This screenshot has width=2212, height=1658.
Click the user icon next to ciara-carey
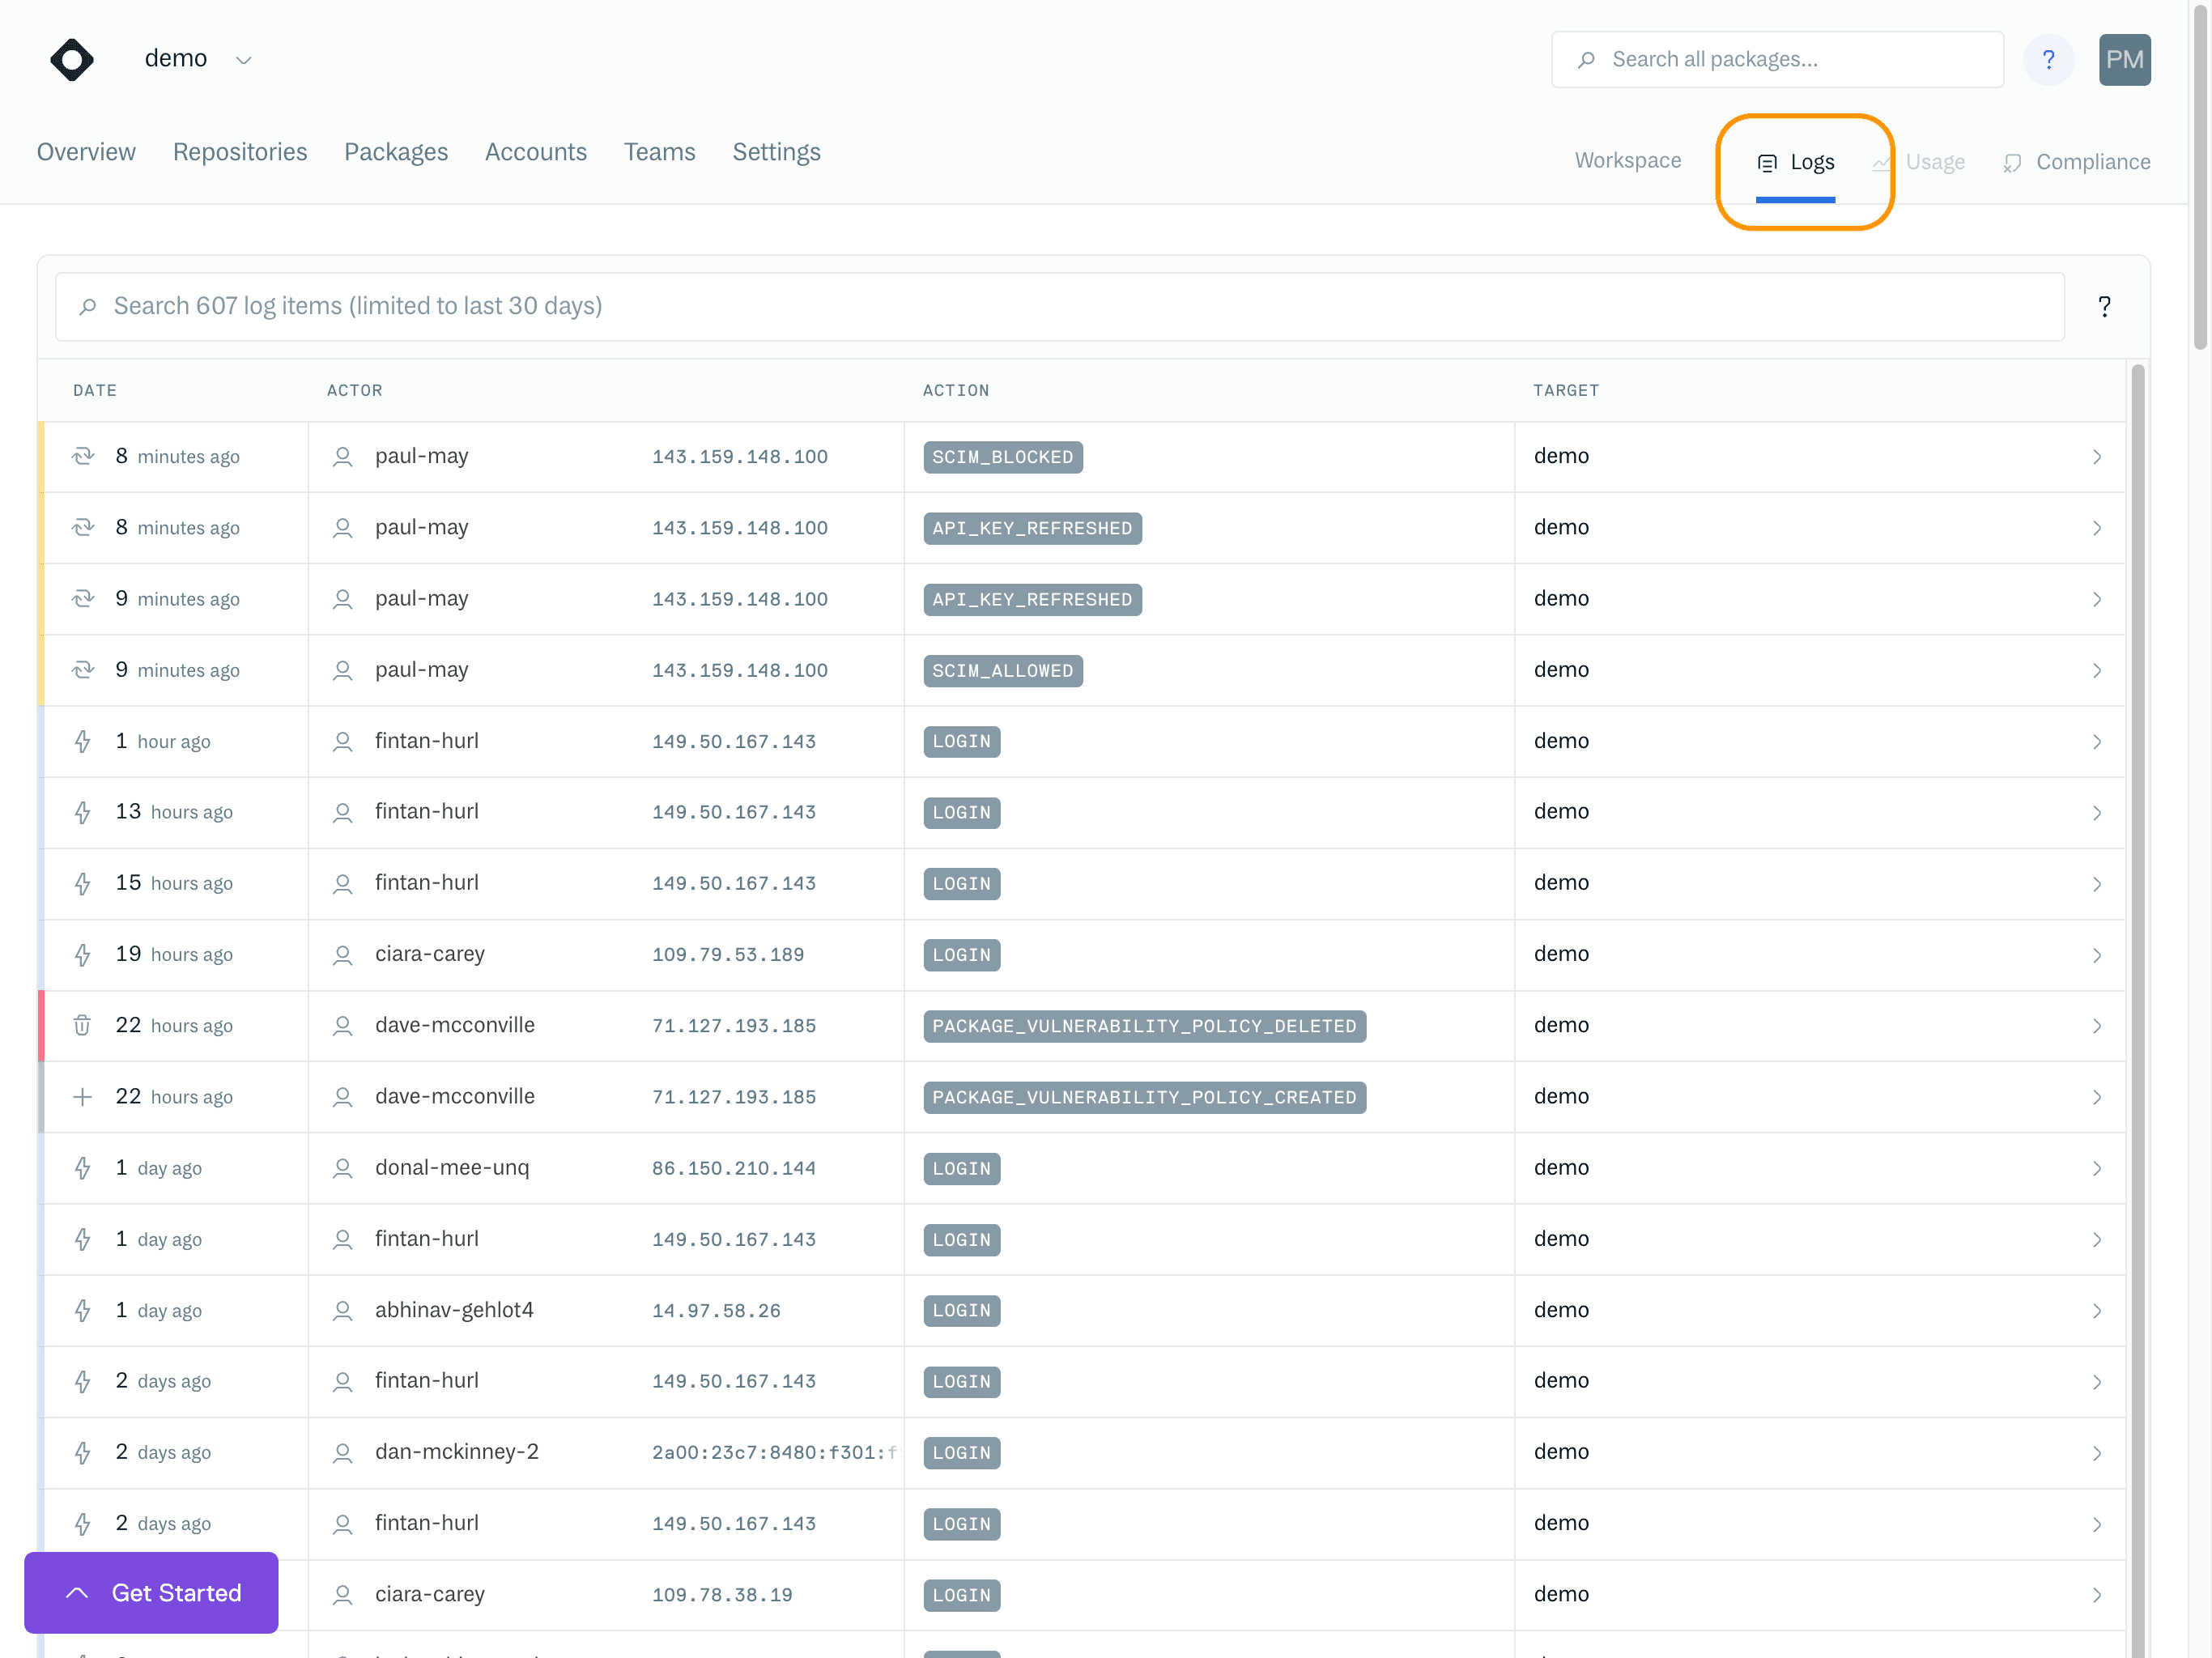point(343,954)
